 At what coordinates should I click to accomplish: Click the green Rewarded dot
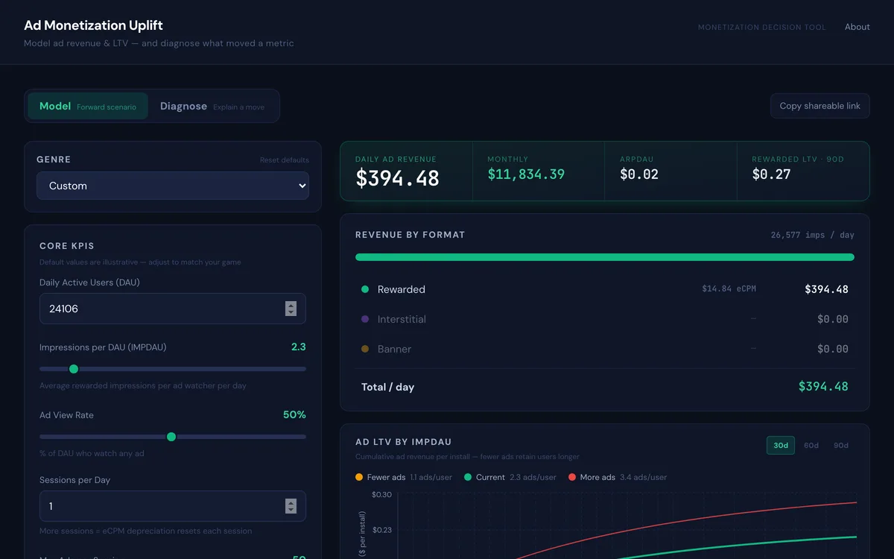365,289
